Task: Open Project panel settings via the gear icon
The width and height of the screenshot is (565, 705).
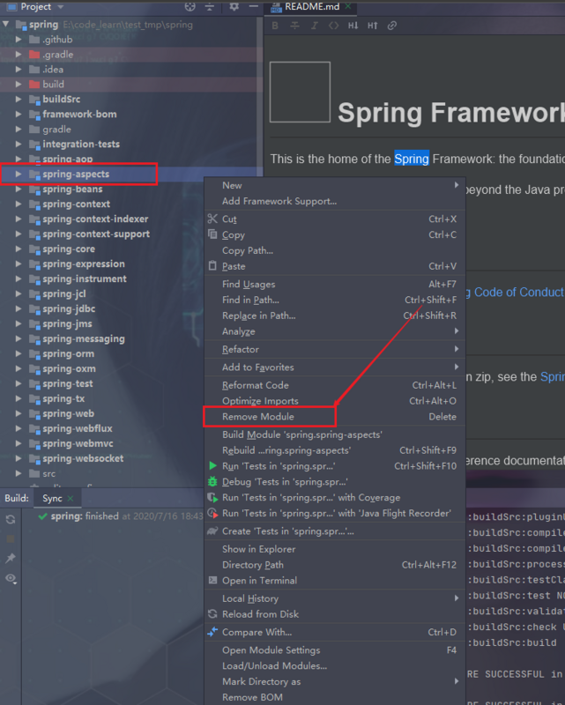Action: [x=234, y=7]
